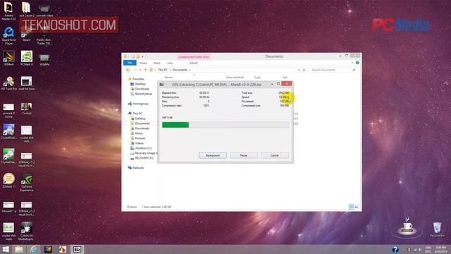Image resolution: width=451 pixels, height=254 pixels.
Task: Open PCMark 8 desktop icon
Action: tap(27, 59)
